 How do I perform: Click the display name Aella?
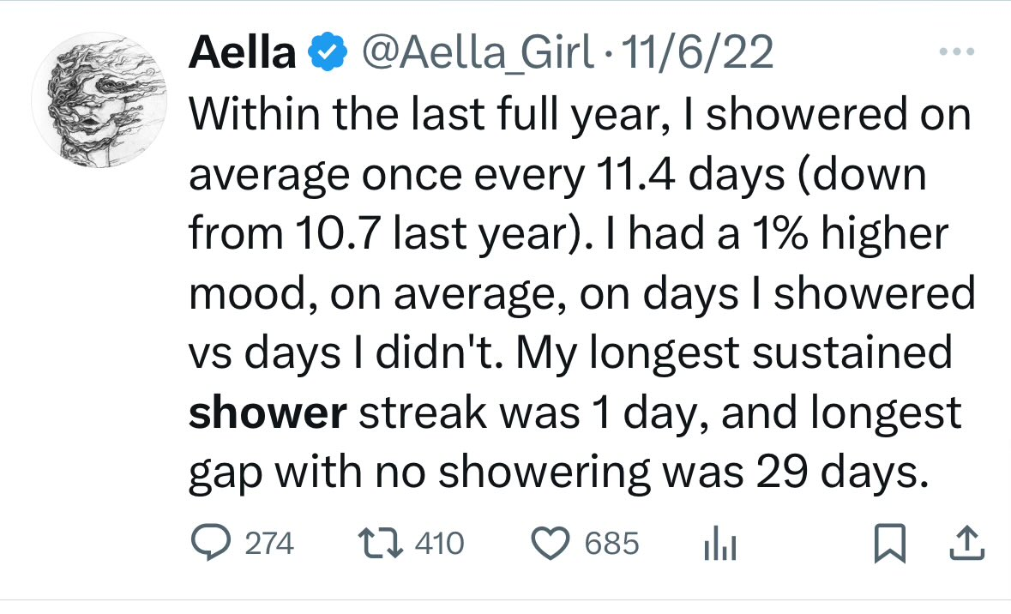coord(242,55)
